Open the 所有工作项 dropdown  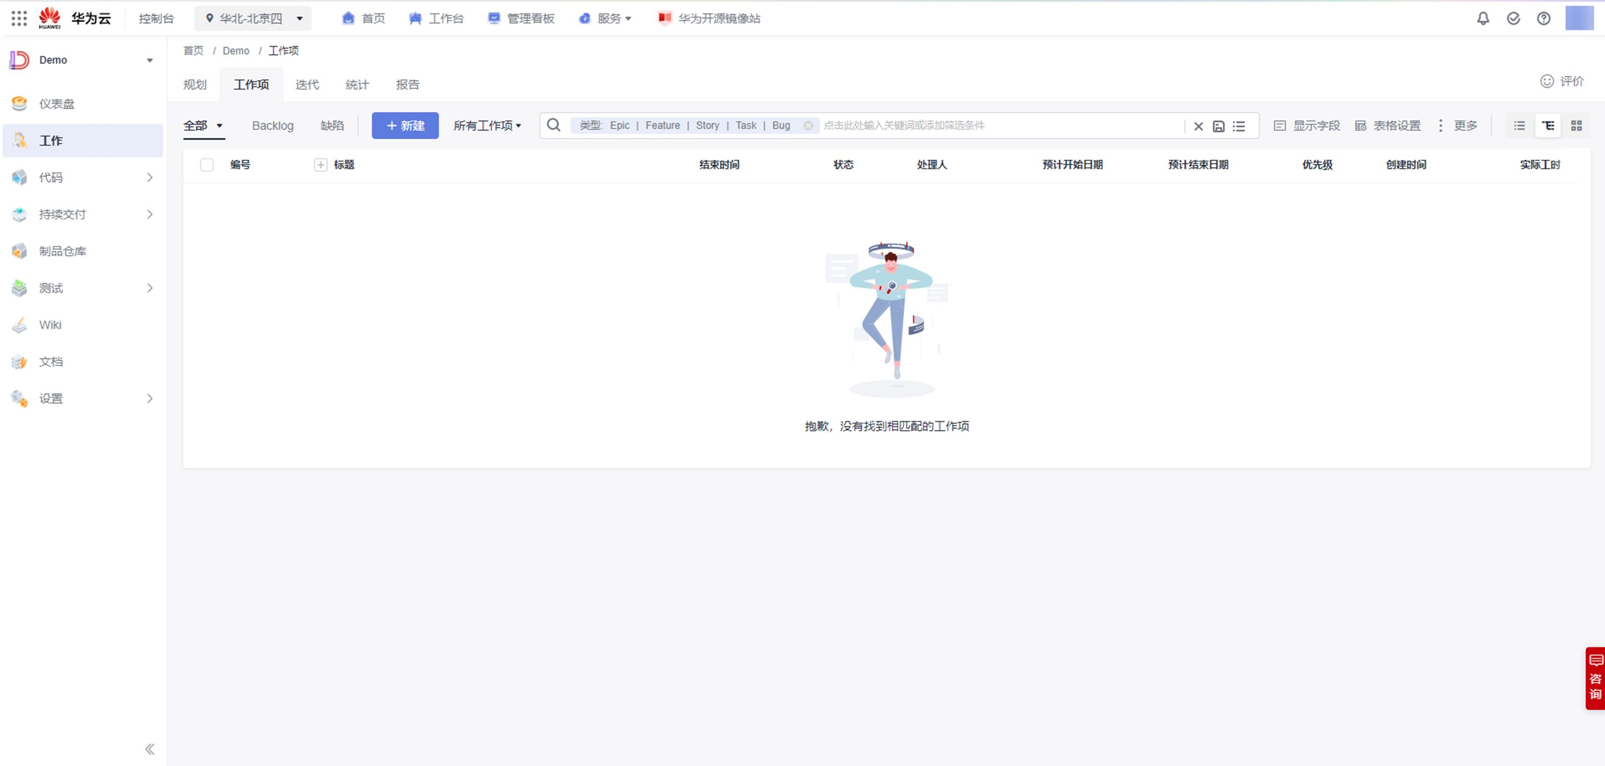coord(487,126)
